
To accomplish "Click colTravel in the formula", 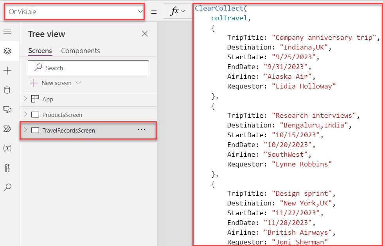I will coord(229,18).
